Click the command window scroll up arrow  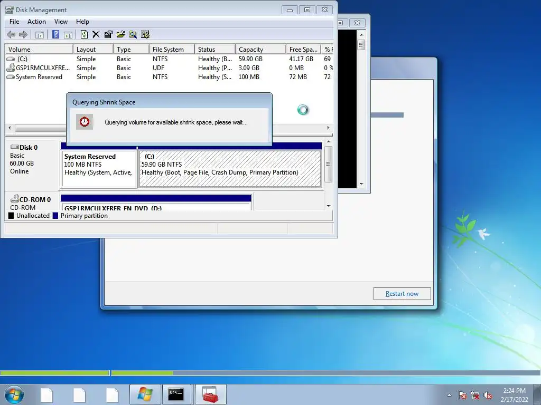(x=361, y=35)
